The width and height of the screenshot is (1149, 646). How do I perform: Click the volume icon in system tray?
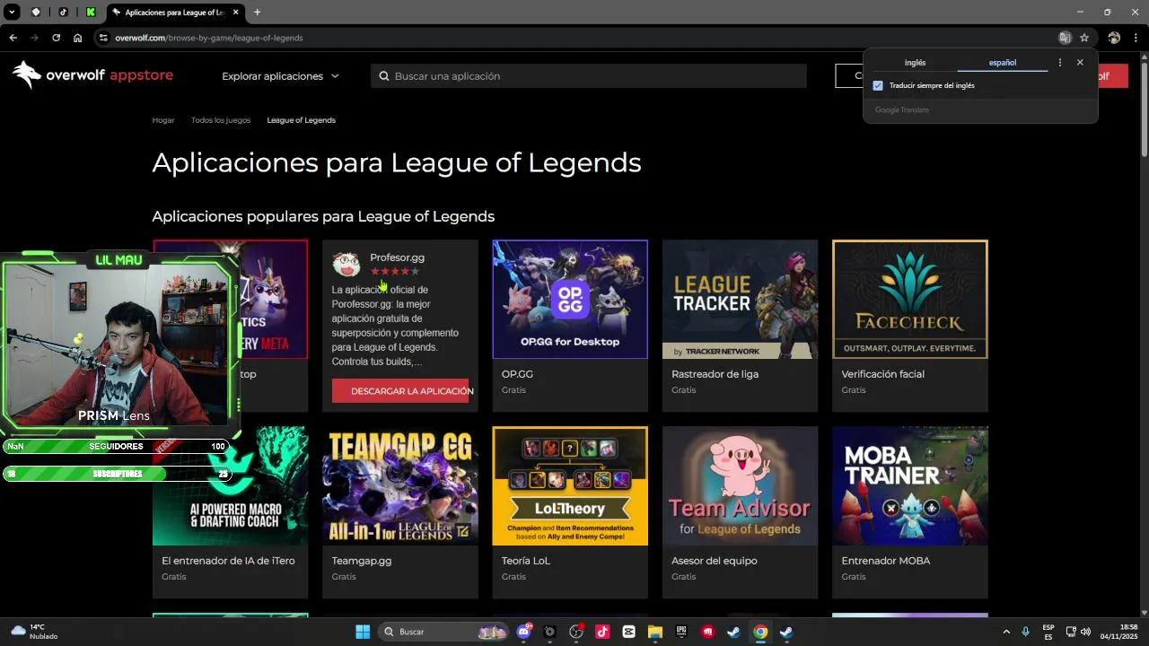[1086, 632]
